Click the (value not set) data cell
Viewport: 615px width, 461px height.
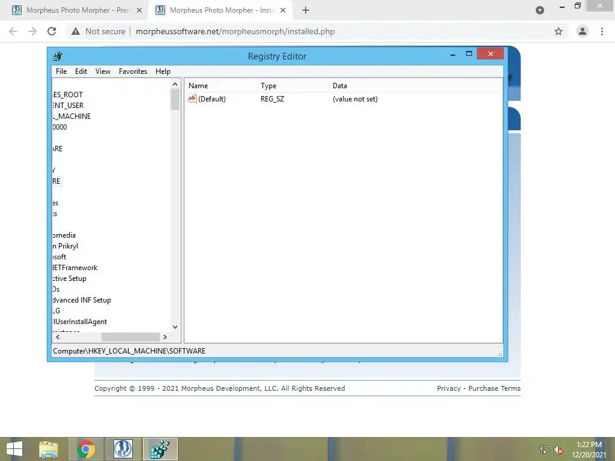(355, 99)
